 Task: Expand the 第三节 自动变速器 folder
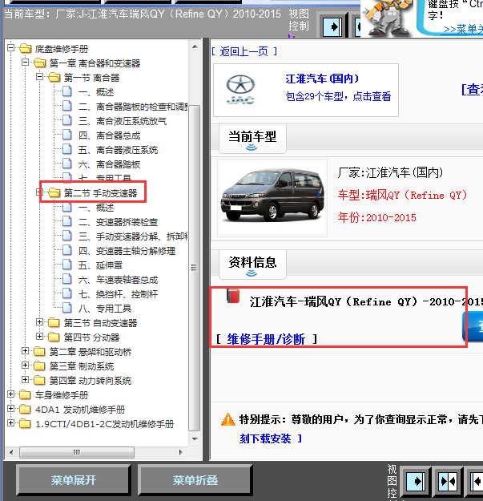[x=39, y=322]
